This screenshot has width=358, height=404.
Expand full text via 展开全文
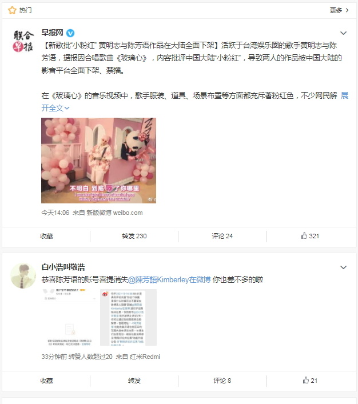[55, 108]
